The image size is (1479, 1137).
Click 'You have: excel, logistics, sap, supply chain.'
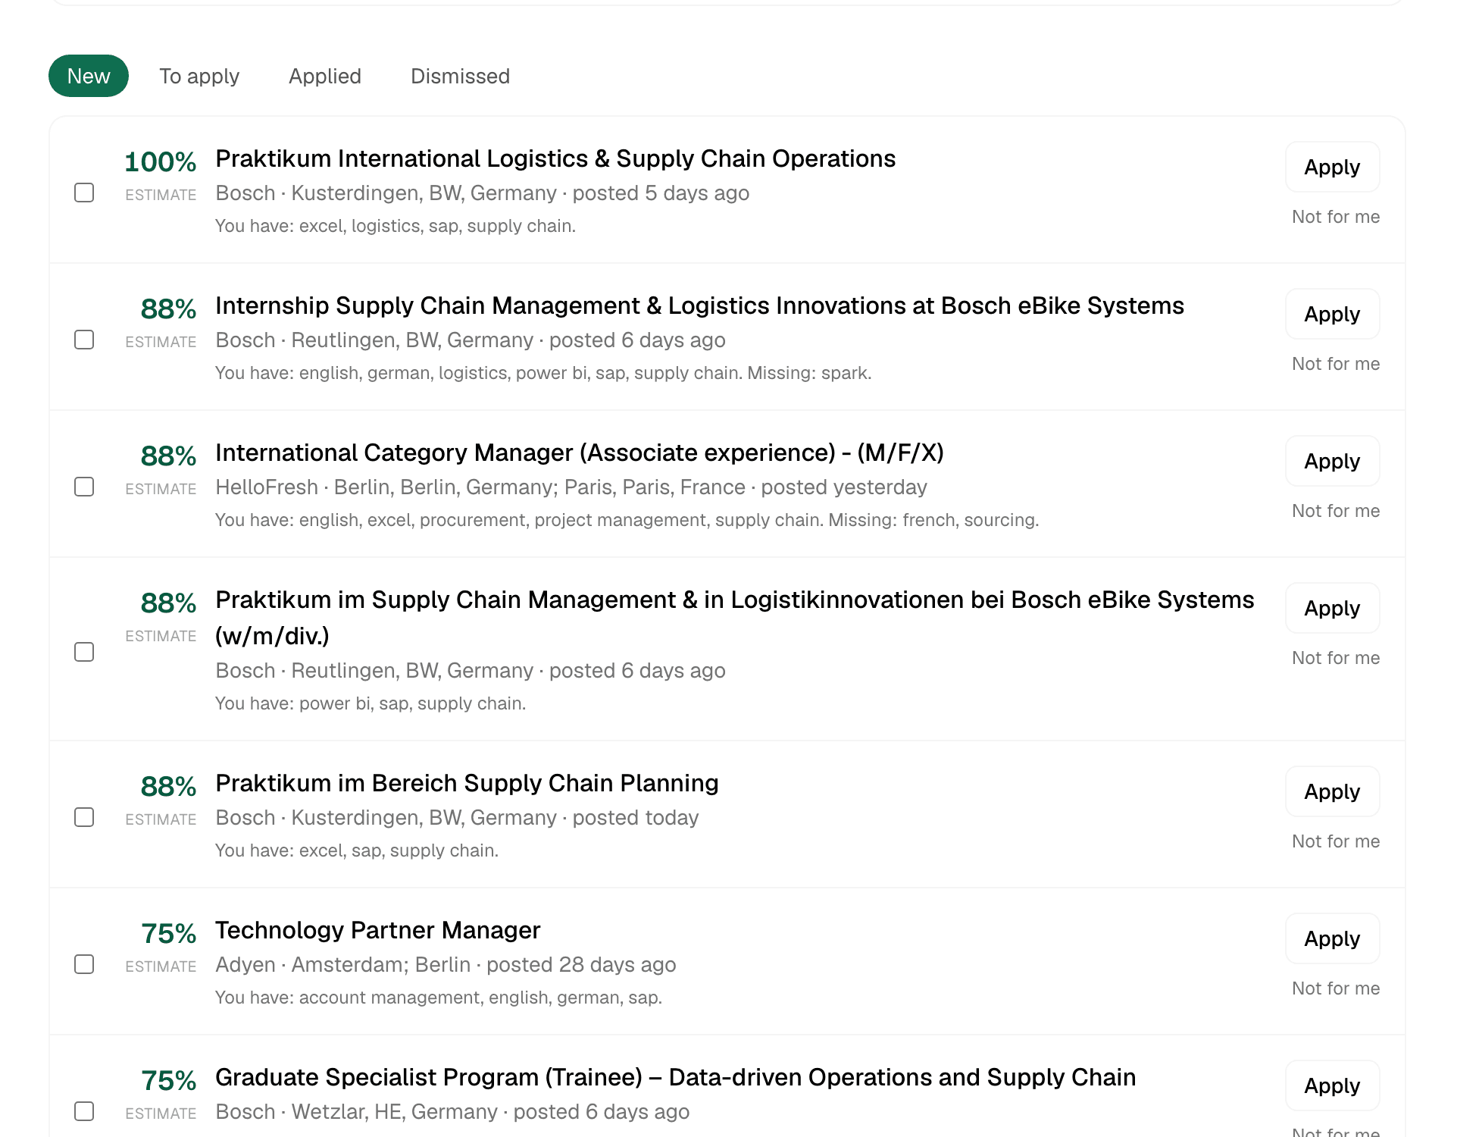pyautogui.click(x=396, y=226)
